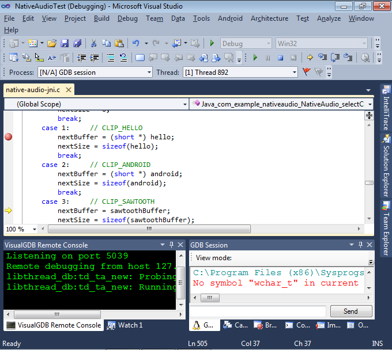Click the Step Out icon
The width and height of the screenshot is (392, 350).
pyautogui.click(x=348, y=58)
